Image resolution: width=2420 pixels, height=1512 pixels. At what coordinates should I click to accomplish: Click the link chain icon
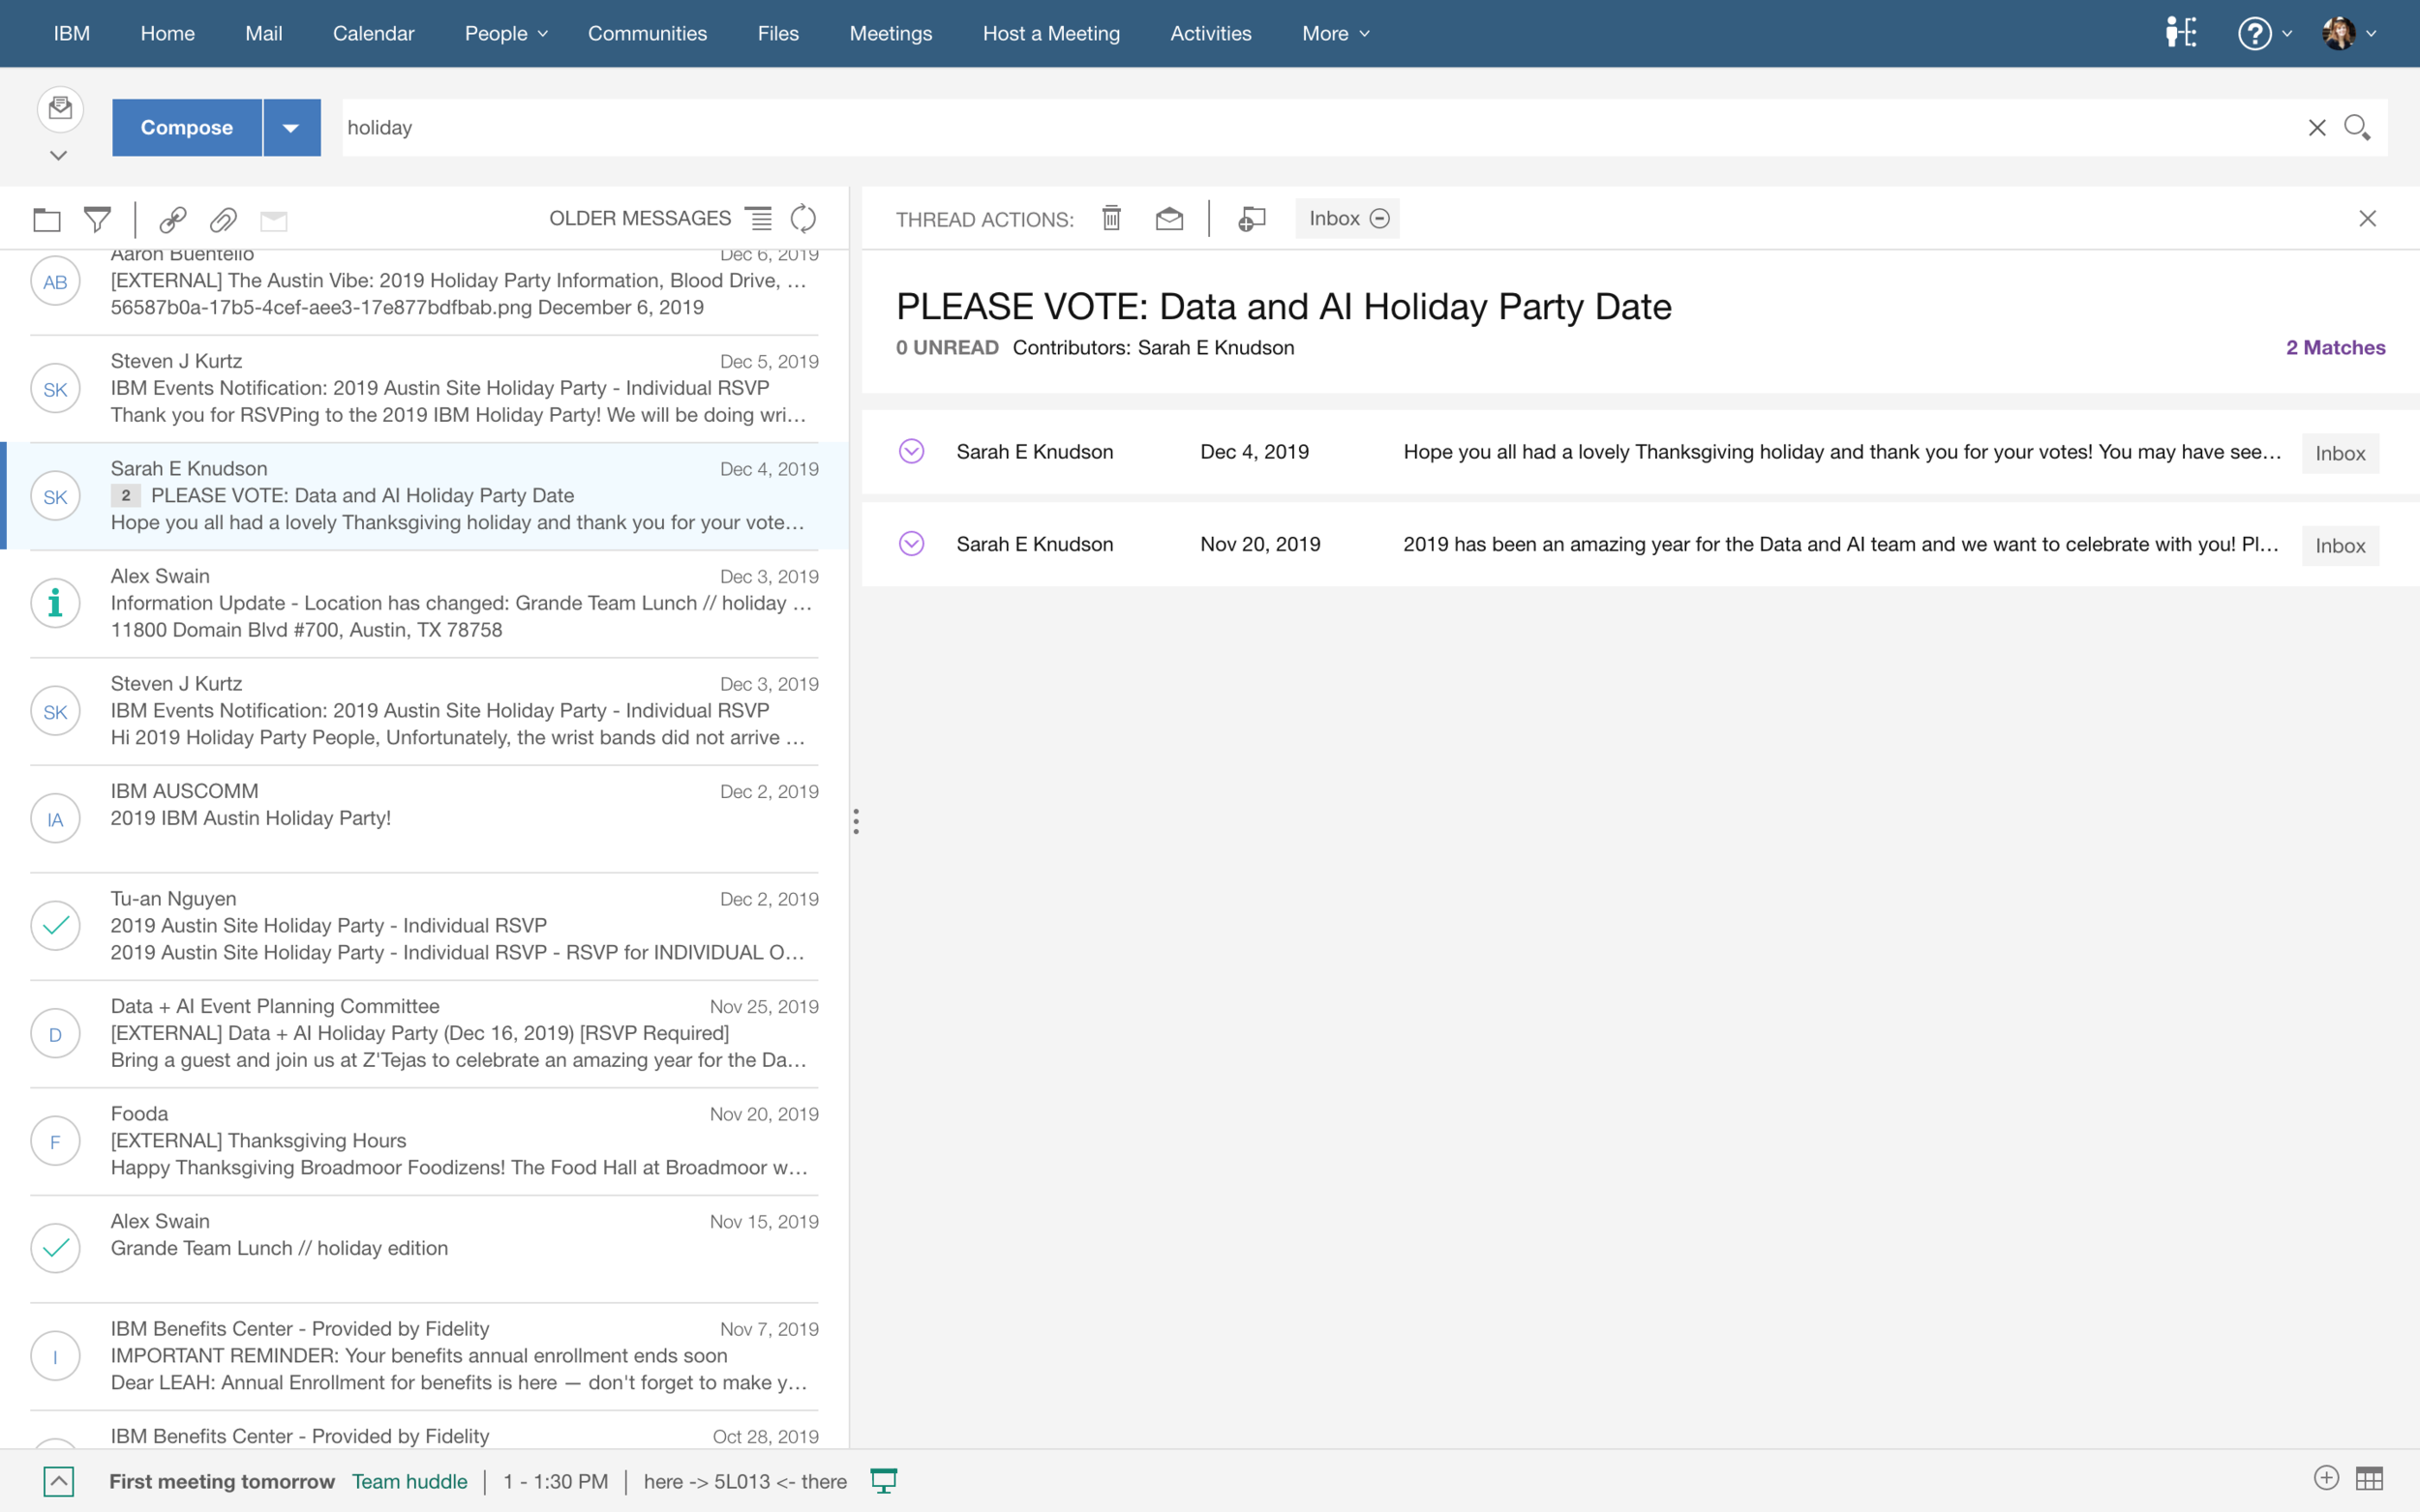pos(173,219)
